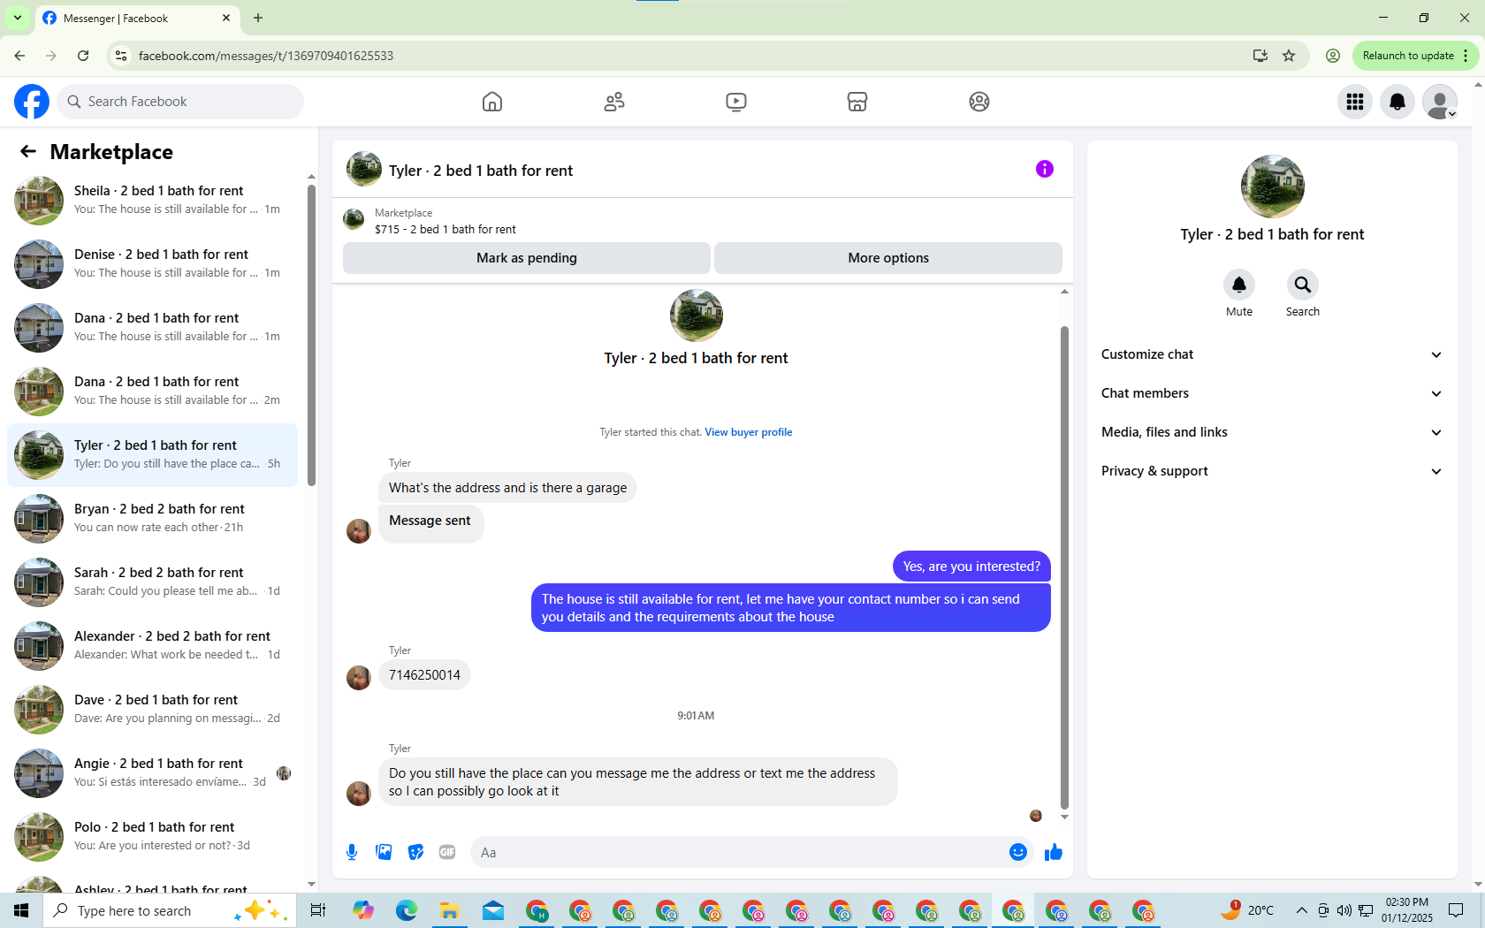Go back using the Marketplace back arrow
The height and width of the screenshot is (928, 1485).
coord(28,152)
